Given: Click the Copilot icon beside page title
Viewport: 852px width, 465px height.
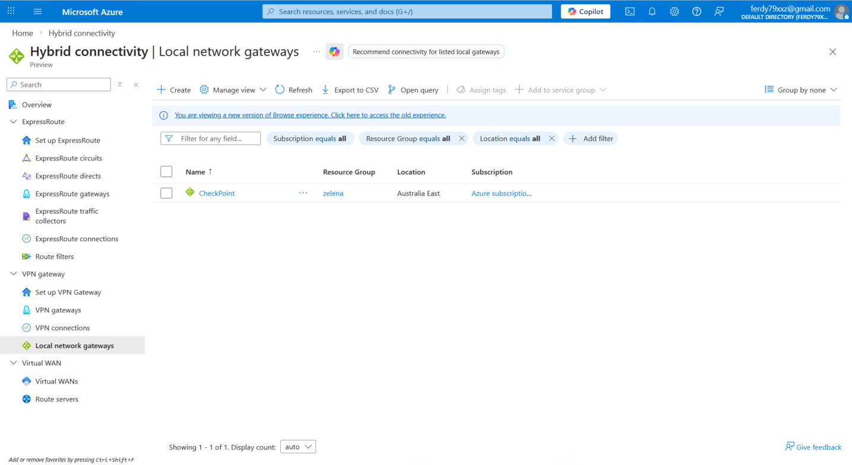Looking at the screenshot, I should tap(334, 52).
